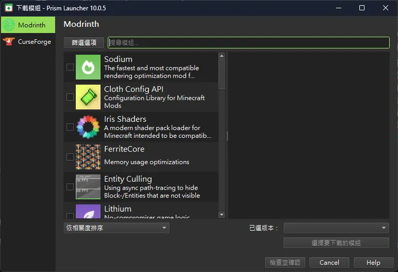
Task: Click the Iris Shaders colorful icon
Action: [x=88, y=127]
